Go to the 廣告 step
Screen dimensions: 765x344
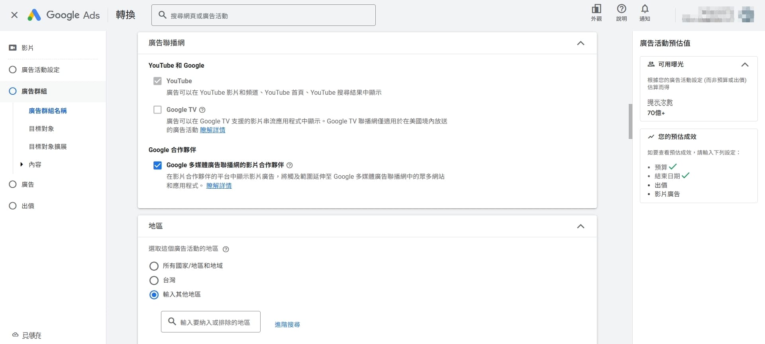(x=27, y=184)
